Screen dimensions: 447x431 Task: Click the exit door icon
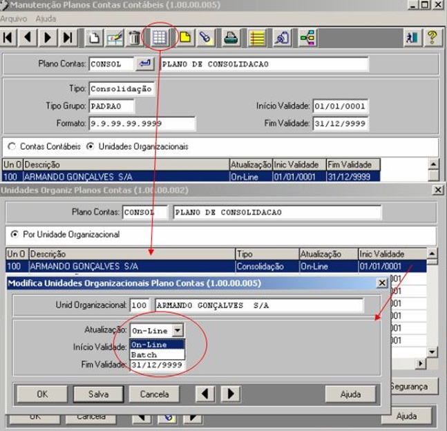(412, 37)
